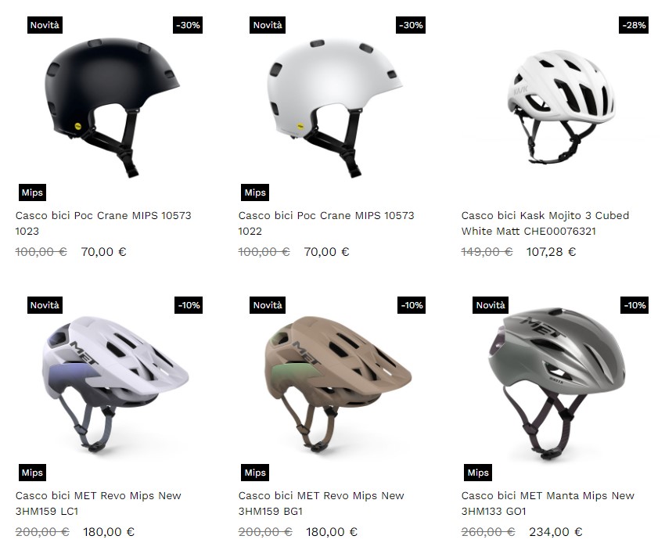This screenshot has width=665, height=543.
Task: Click Casco bici Poc Crane MIPS 10573 1022 title
Action: point(326,223)
